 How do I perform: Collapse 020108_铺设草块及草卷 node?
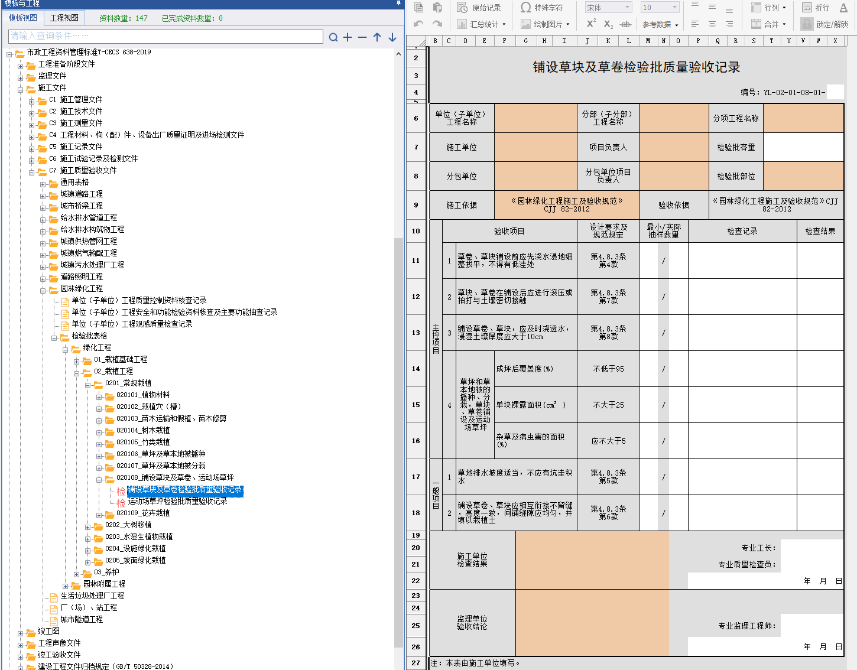click(99, 480)
